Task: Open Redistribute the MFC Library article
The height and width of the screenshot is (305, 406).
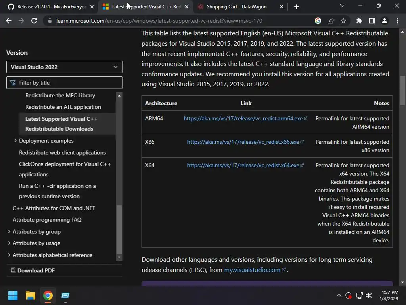Action: [x=60, y=95]
